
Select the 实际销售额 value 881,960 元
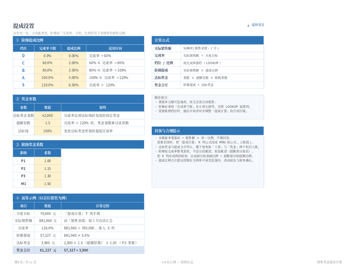click(x=48, y=221)
